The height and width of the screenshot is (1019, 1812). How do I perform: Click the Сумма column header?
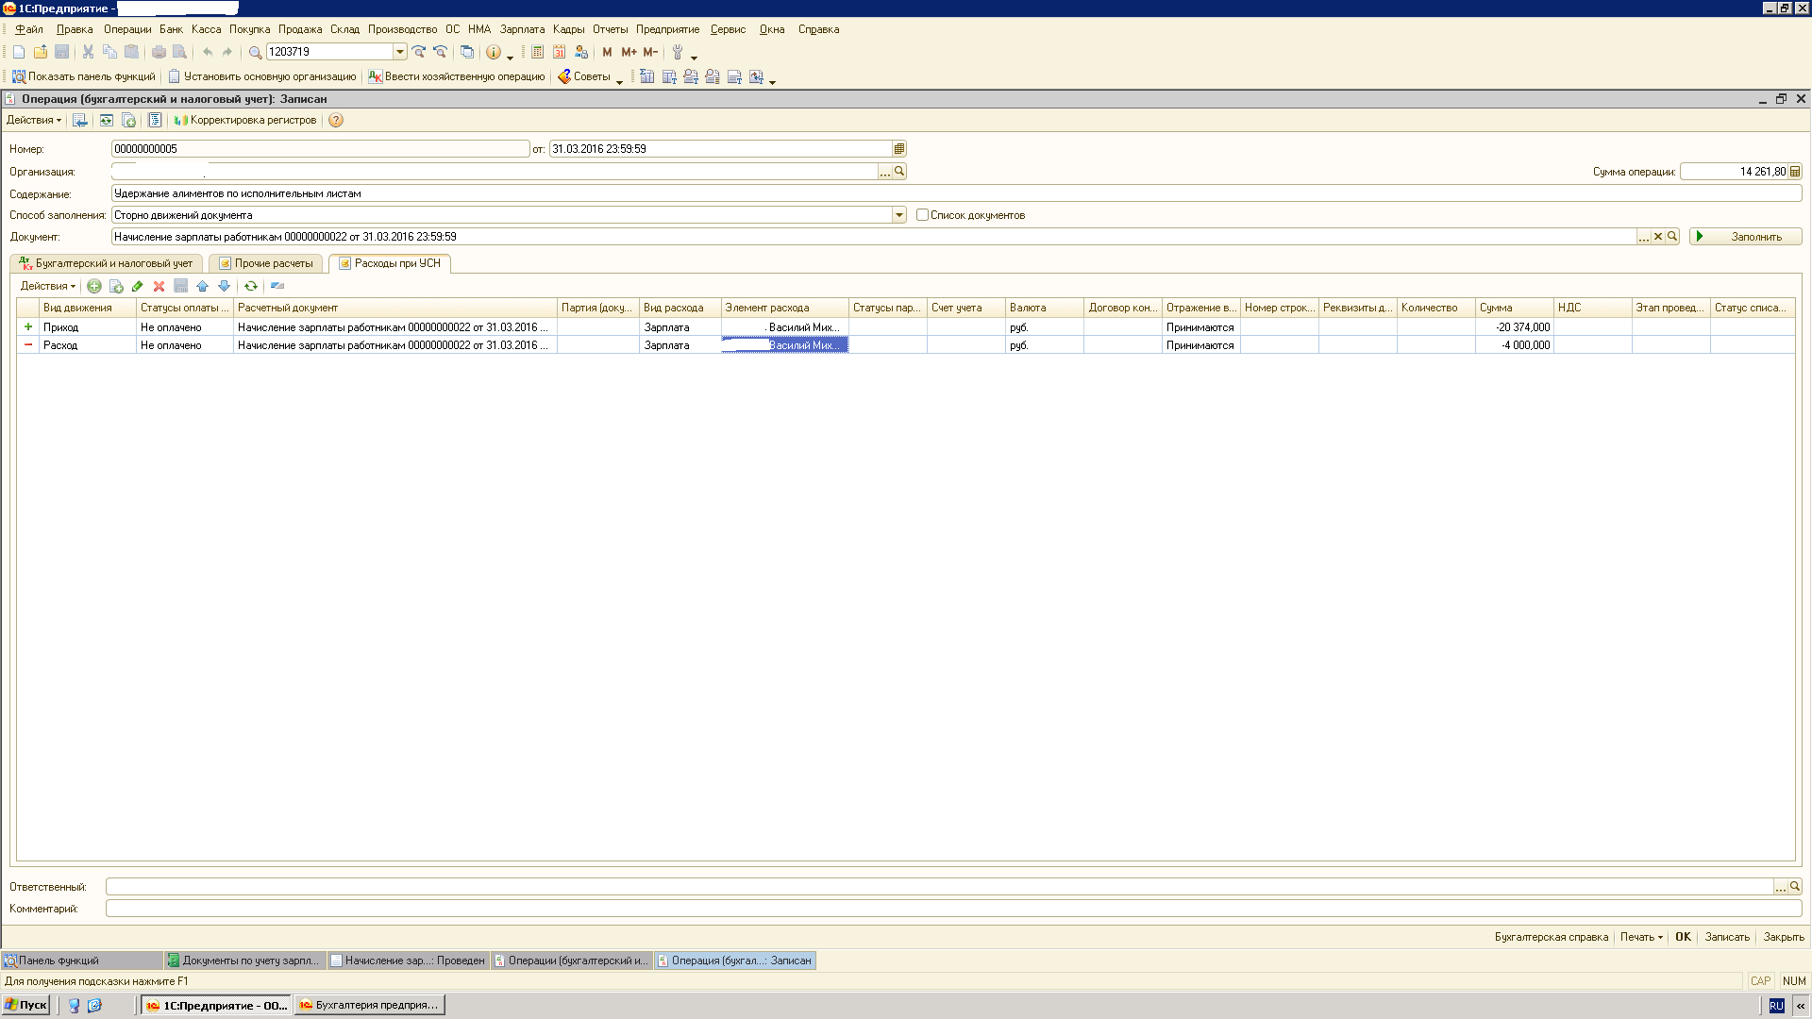pos(1514,308)
